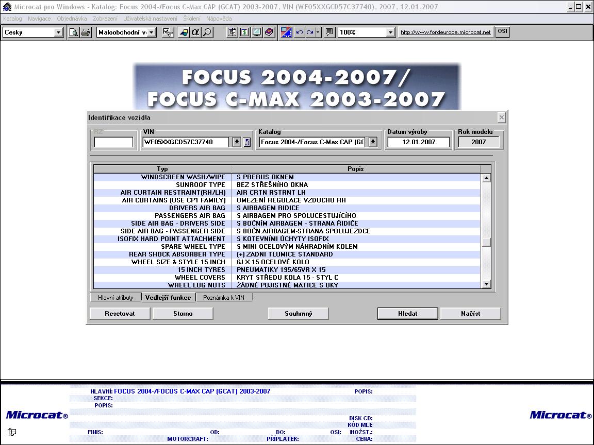Click the red book icon

click(269, 32)
